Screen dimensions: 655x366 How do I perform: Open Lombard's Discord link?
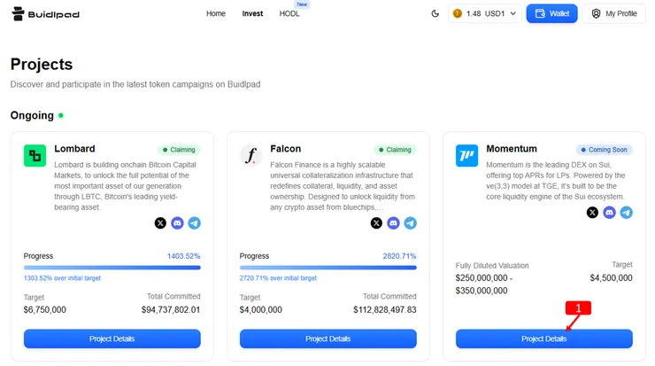(177, 223)
